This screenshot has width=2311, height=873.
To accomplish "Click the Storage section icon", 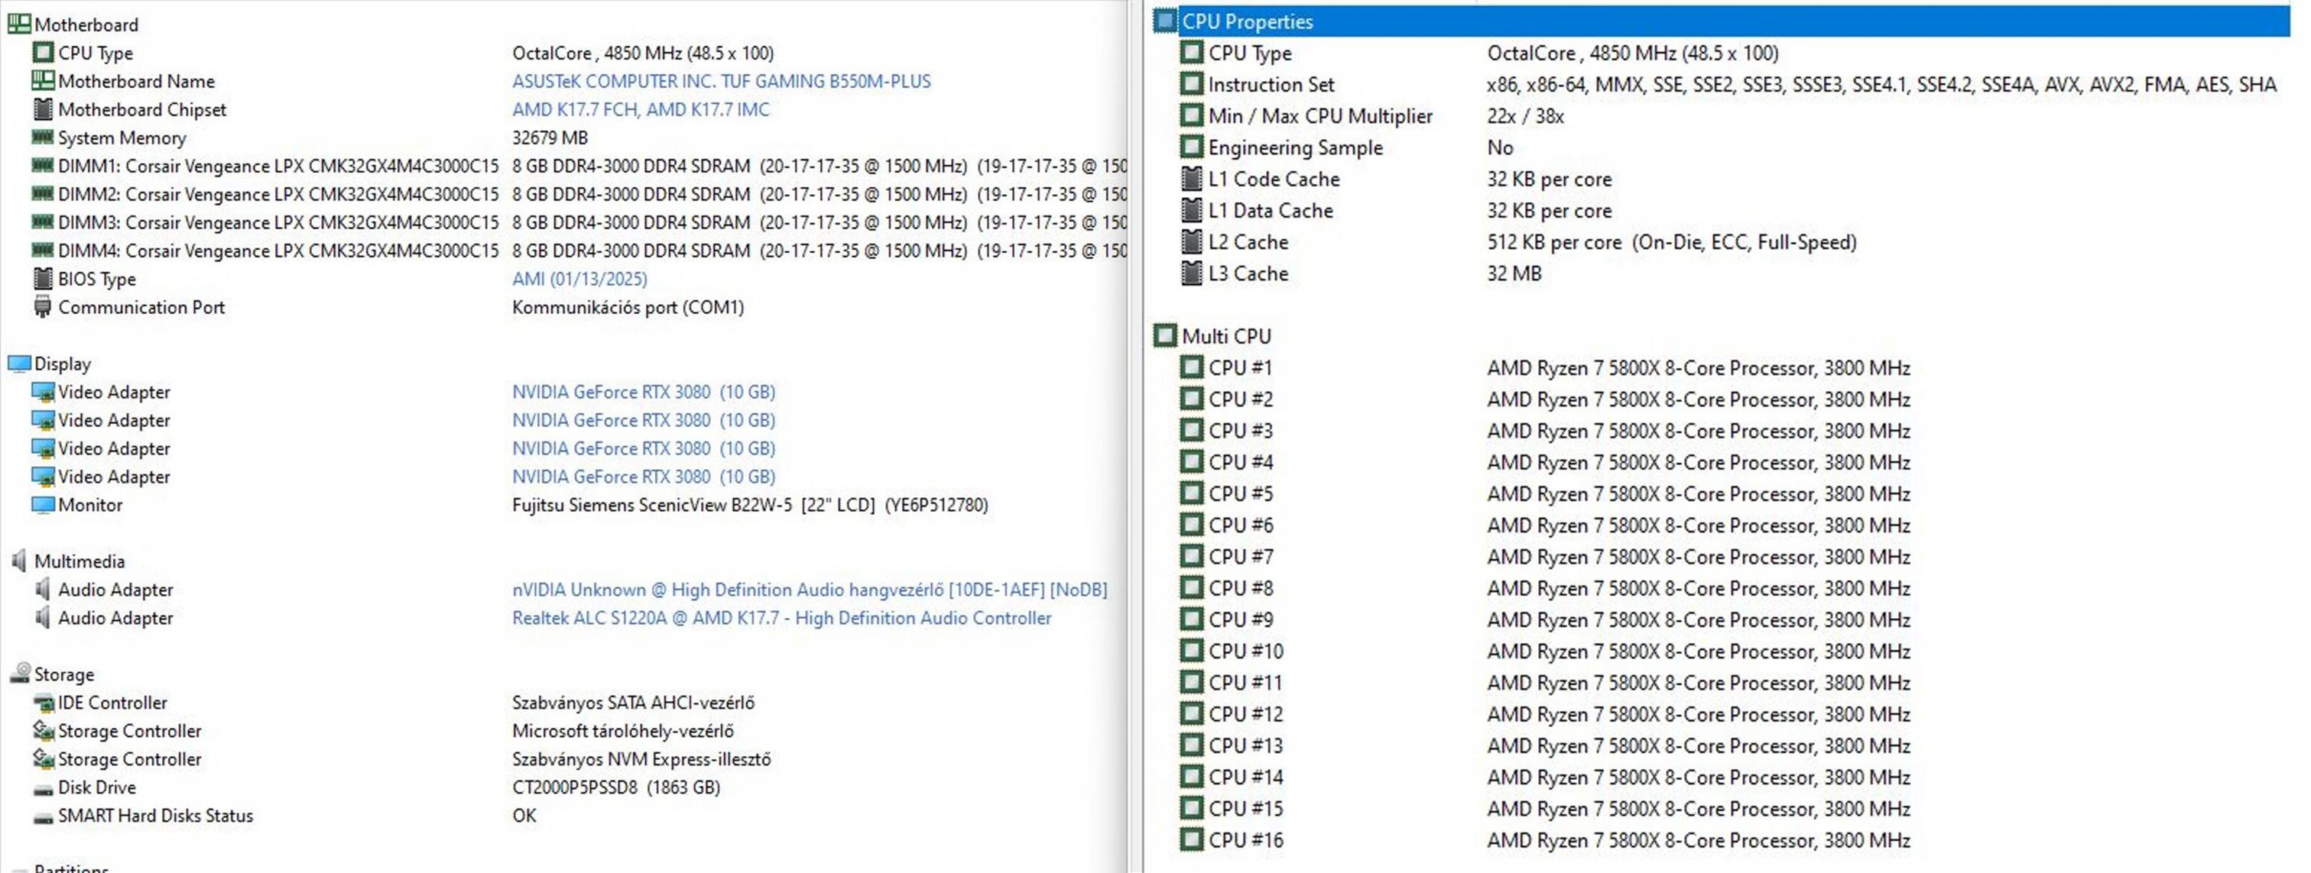I will (19, 674).
